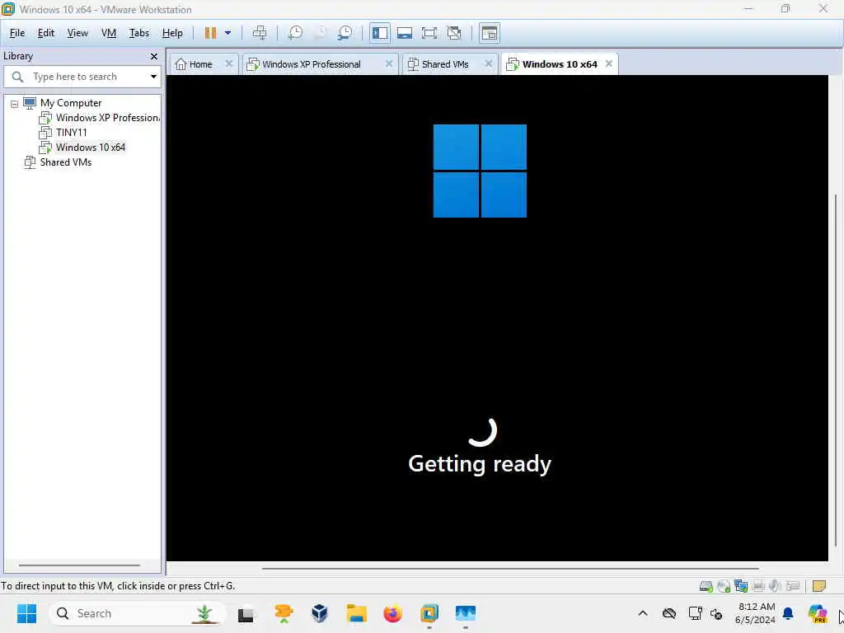Open the View menu
Screen dimensions: 844x633
click(x=77, y=33)
